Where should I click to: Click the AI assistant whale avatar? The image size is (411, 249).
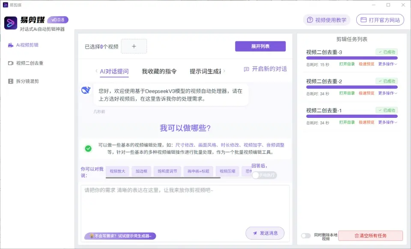86,90
